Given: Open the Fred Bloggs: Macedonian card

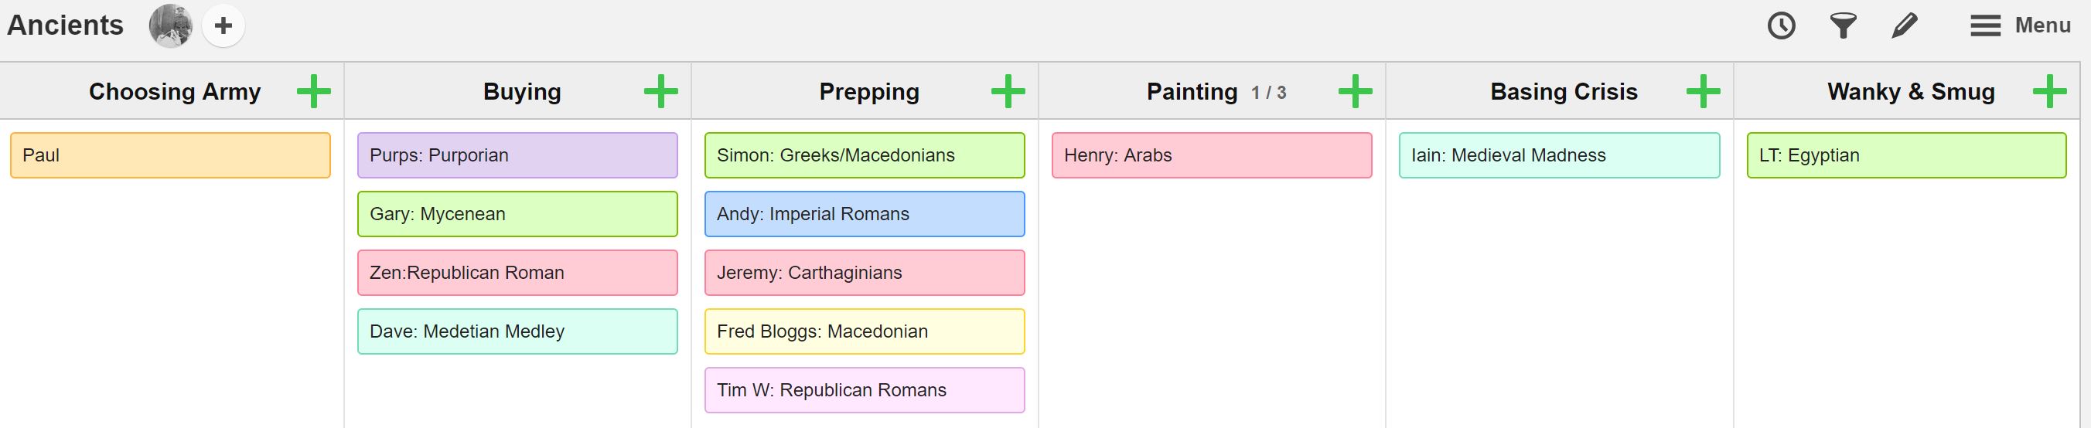Looking at the screenshot, I should [865, 331].
